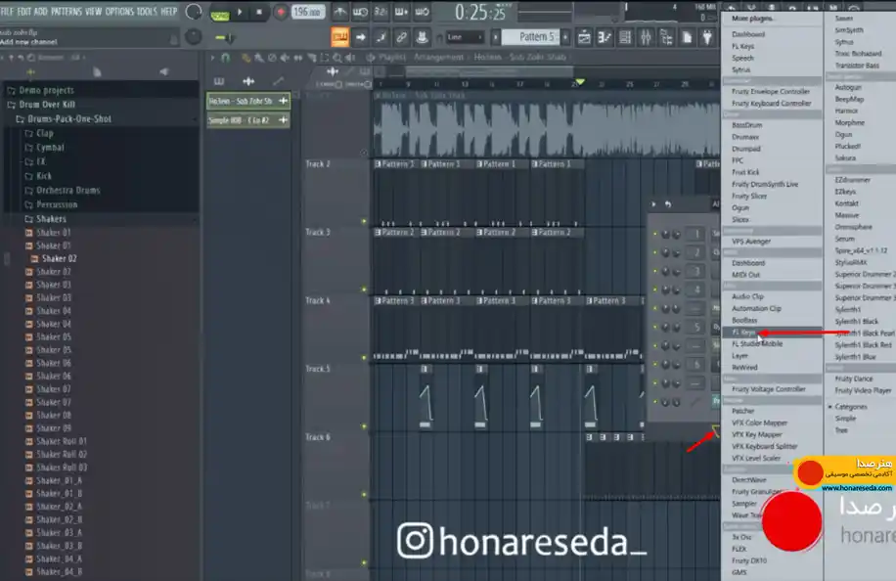Click the tempo field showing 196

tap(308, 12)
